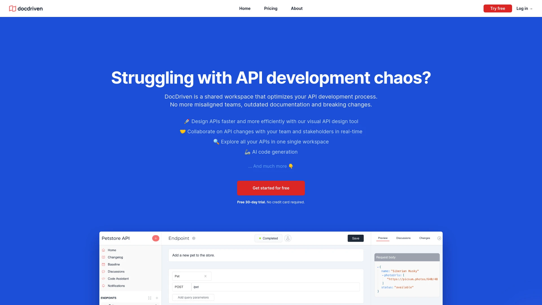The width and height of the screenshot is (542, 305).
Task: Click the info icon next to Changes tab
Action: pyautogui.click(x=439, y=238)
